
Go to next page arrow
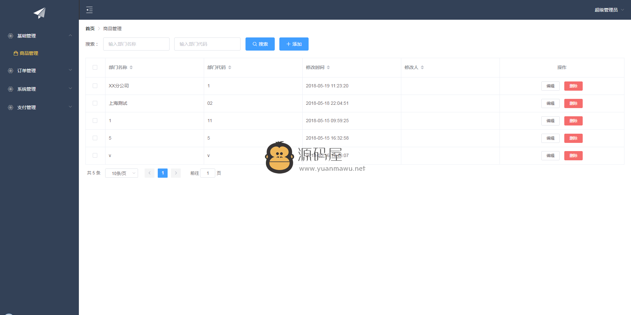point(176,173)
